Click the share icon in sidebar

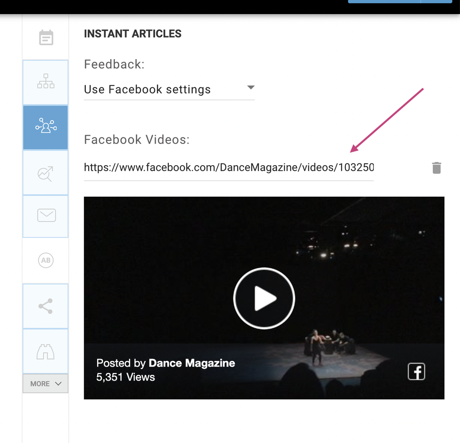pos(46,306)
